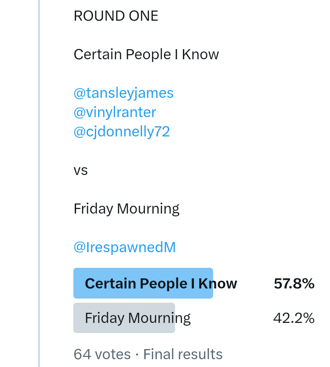Click 'Certain People I Know' line above the mentions

(146, 55)
